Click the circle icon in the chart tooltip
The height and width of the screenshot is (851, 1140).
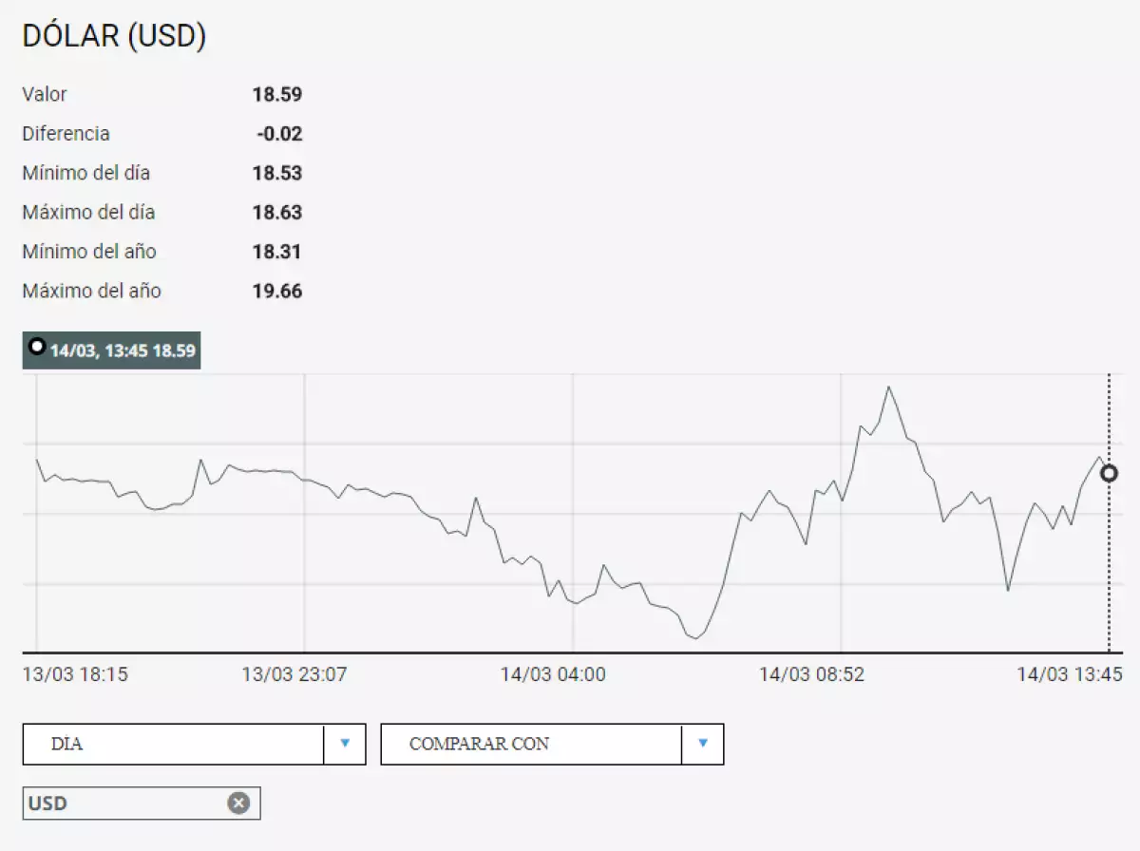[37, 347]
